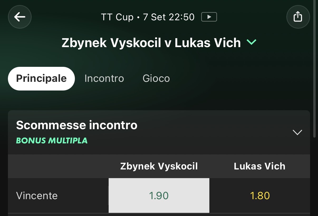Viewport: 318px width, 216px height.
Task: Click the Scommesse incontro heading
Action: tap(77, 125)
